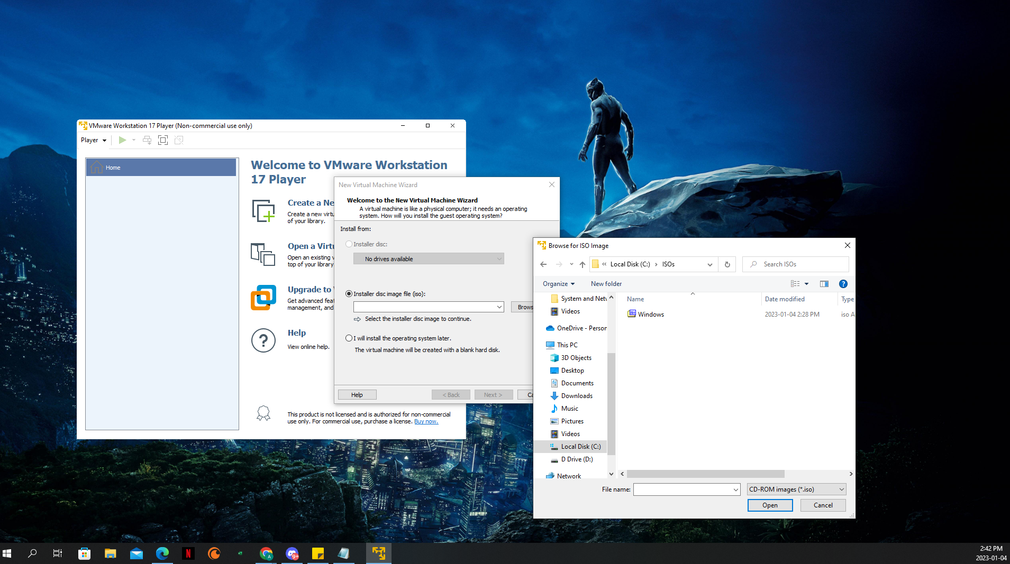The width and height of the screenshot is (1010, 564).
Task: Click the Open button in Browse dialog
Action: [x=770, y=505]
